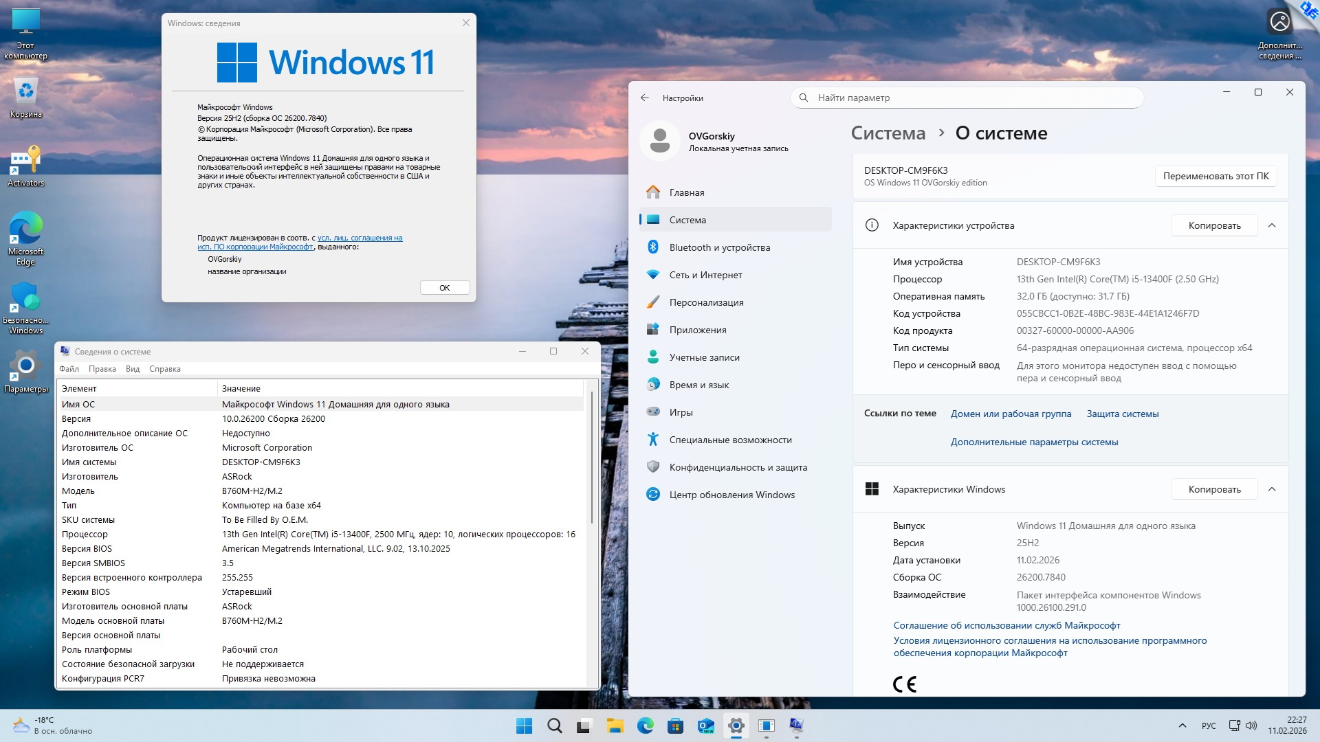
Task: Collapse the Windows specifications section
Action: click(1271, 489)
